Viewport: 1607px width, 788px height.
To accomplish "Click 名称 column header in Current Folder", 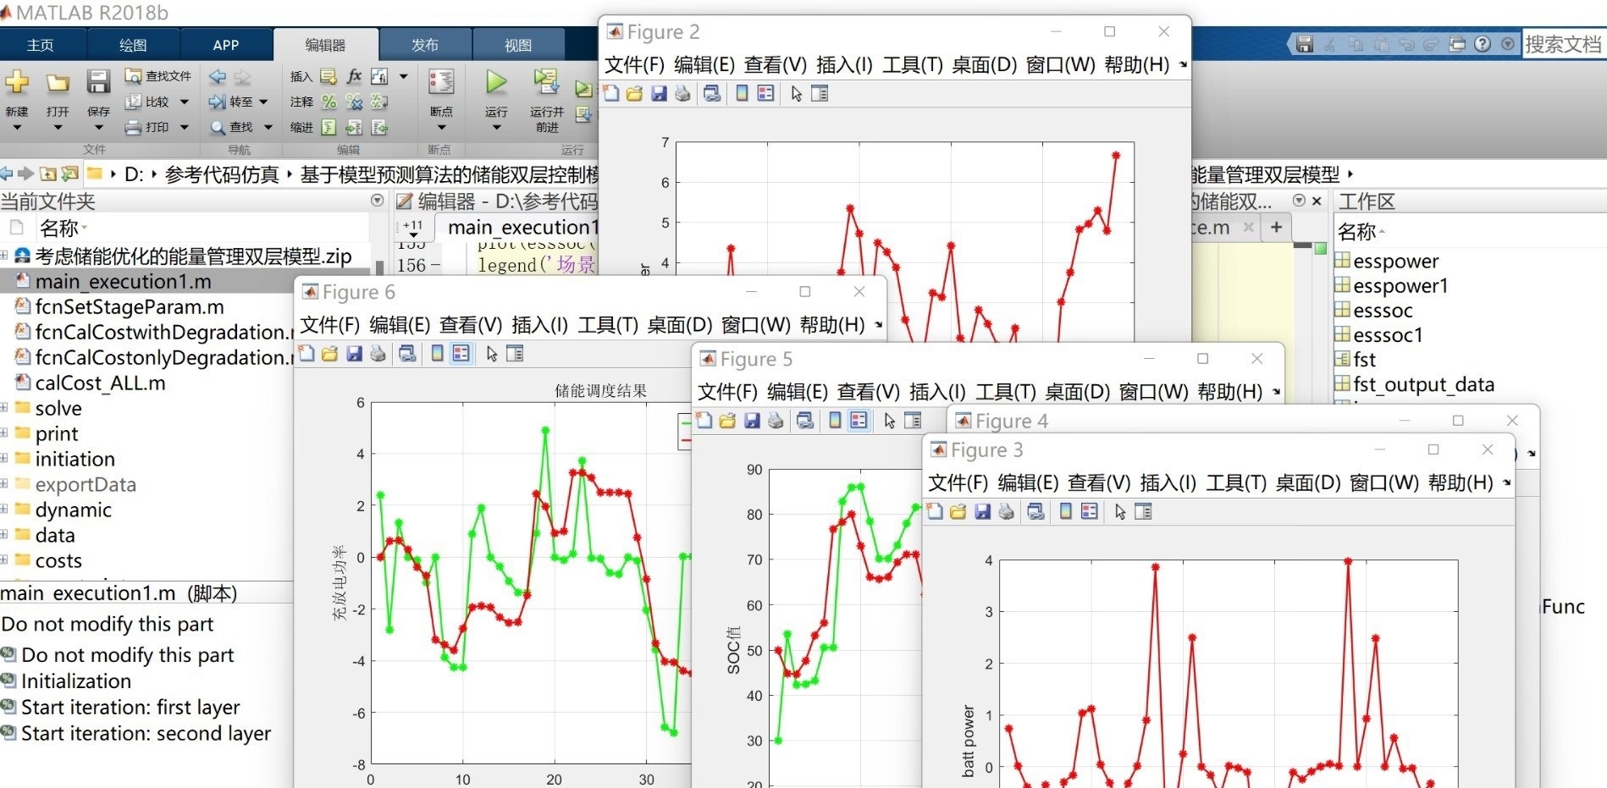I will pyautogui.click(x=58, y=228).
